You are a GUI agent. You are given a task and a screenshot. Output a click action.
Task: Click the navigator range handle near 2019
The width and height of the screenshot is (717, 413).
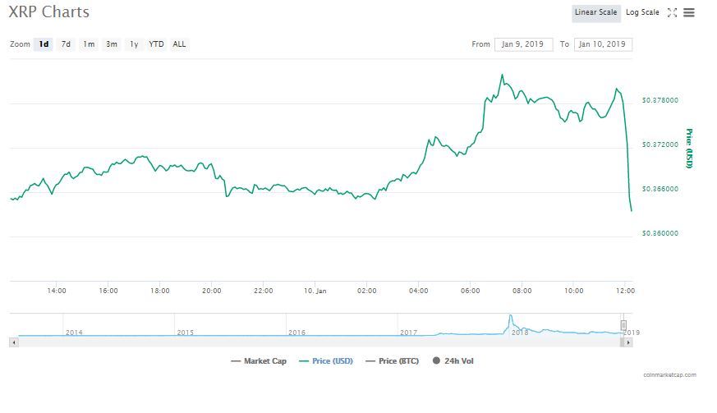click(x=623, y=326)
